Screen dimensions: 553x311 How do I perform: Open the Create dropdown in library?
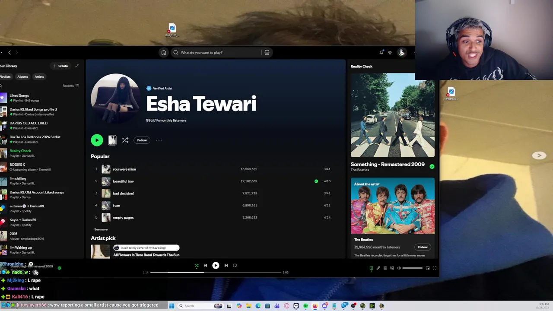tap(60, 66)
